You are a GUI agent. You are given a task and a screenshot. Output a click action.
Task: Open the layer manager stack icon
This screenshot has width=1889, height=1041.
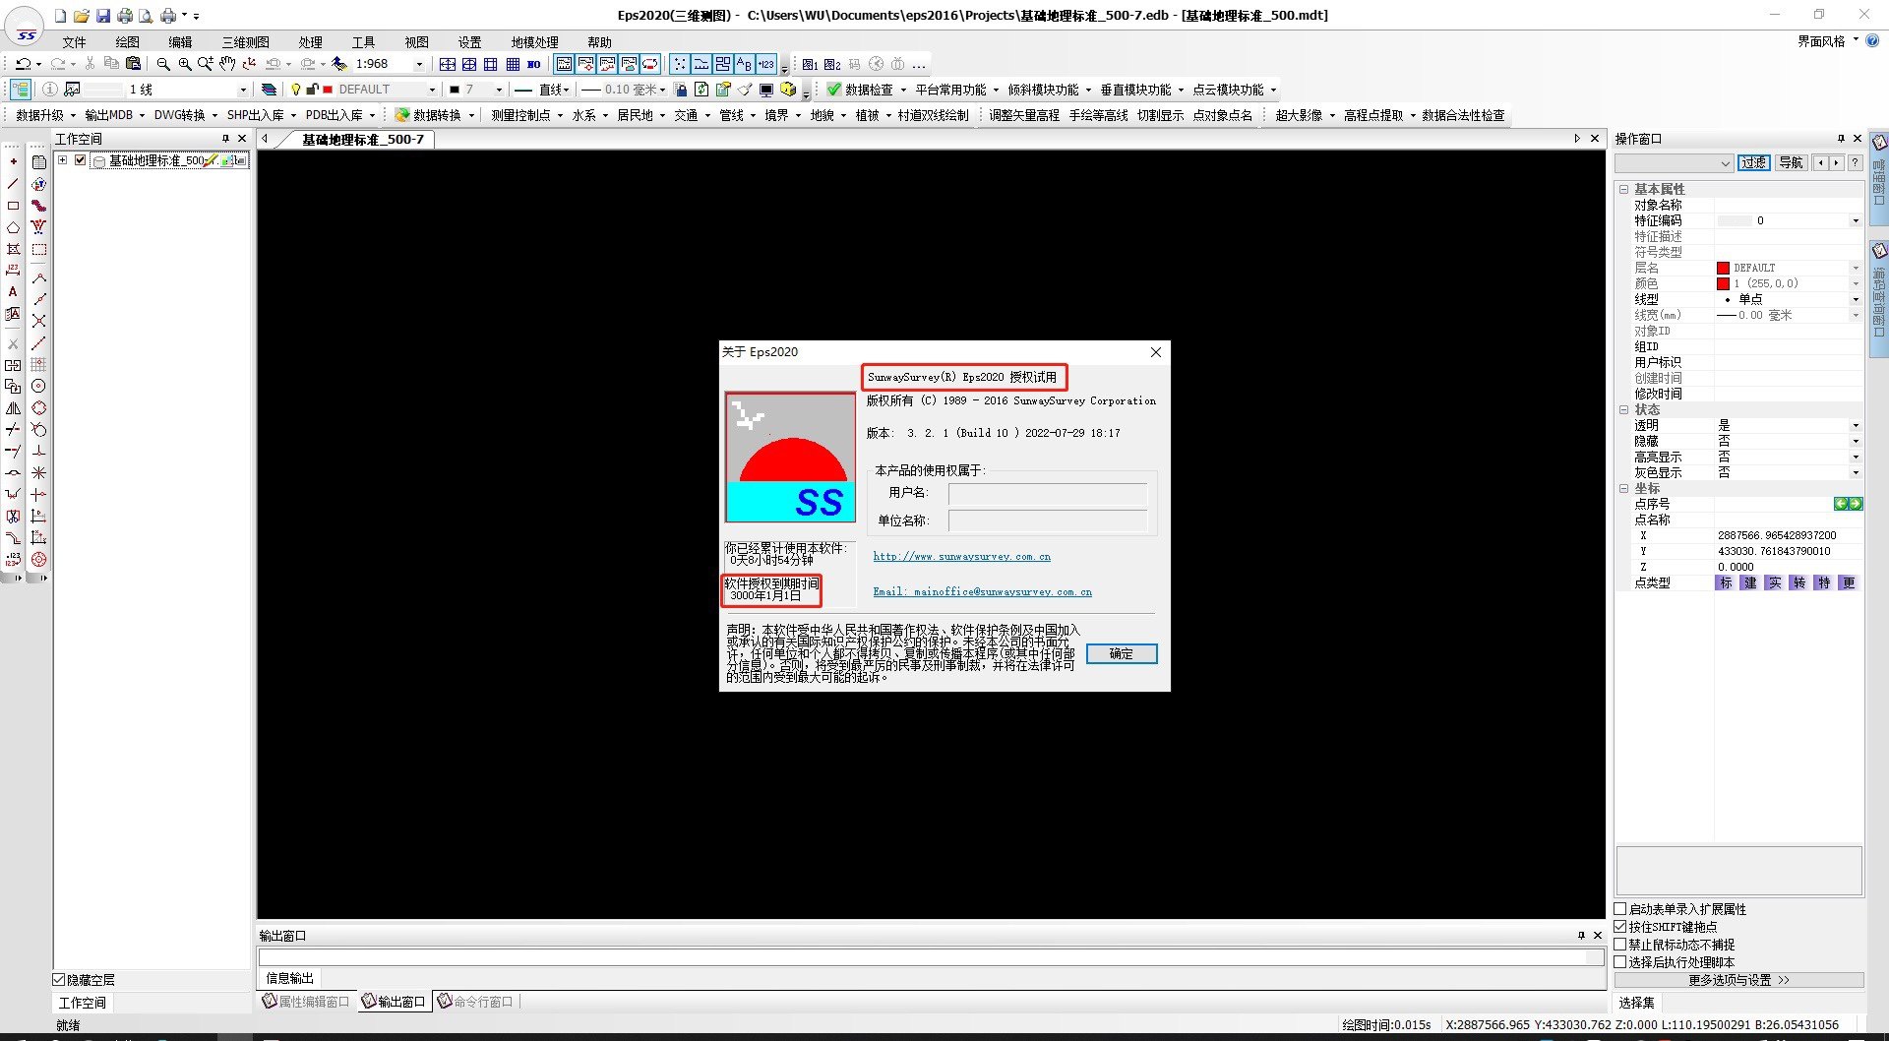tap(269, 90)
